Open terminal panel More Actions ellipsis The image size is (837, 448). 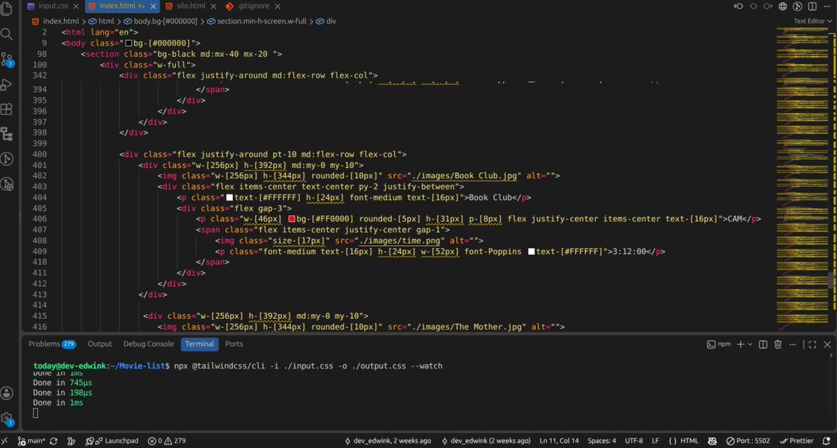792,344
